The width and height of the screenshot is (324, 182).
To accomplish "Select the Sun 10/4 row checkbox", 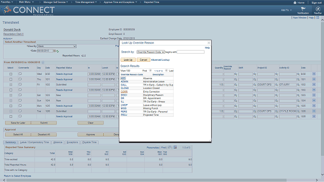I will [11, 101].
